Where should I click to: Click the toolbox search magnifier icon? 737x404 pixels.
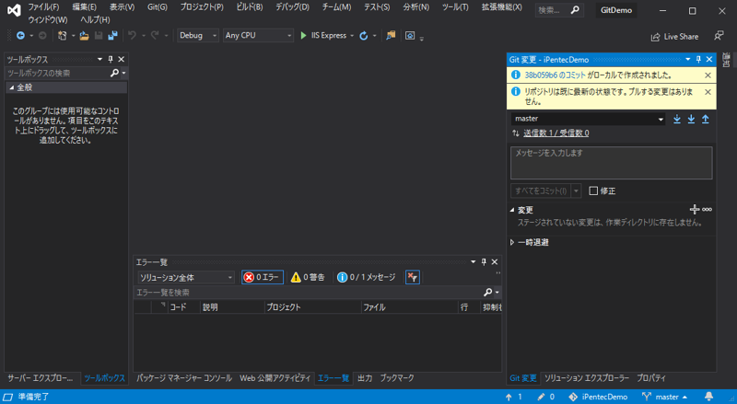point(114,73)
